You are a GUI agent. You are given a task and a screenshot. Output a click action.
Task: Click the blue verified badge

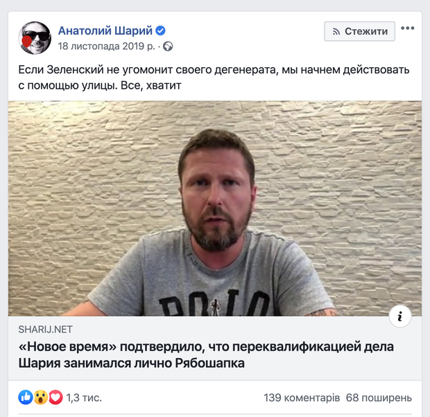point(160,30)
